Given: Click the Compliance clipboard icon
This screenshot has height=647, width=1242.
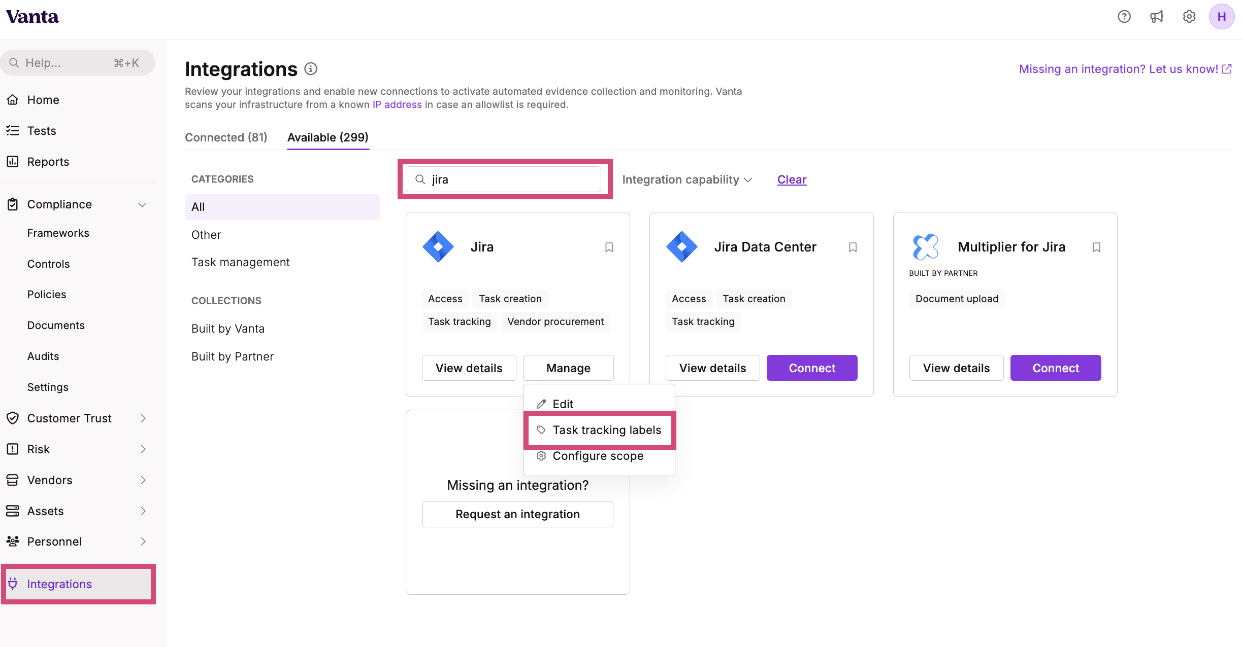Looking at the screenshot, I should 13,204.
